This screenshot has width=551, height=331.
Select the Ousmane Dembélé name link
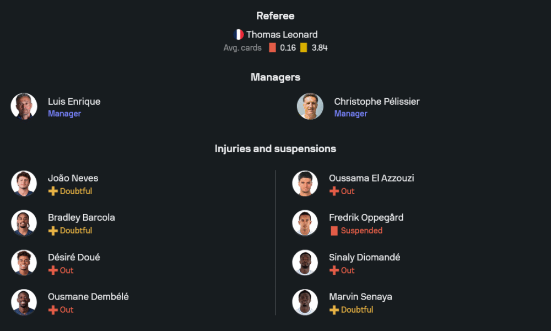tap(88, 297)
